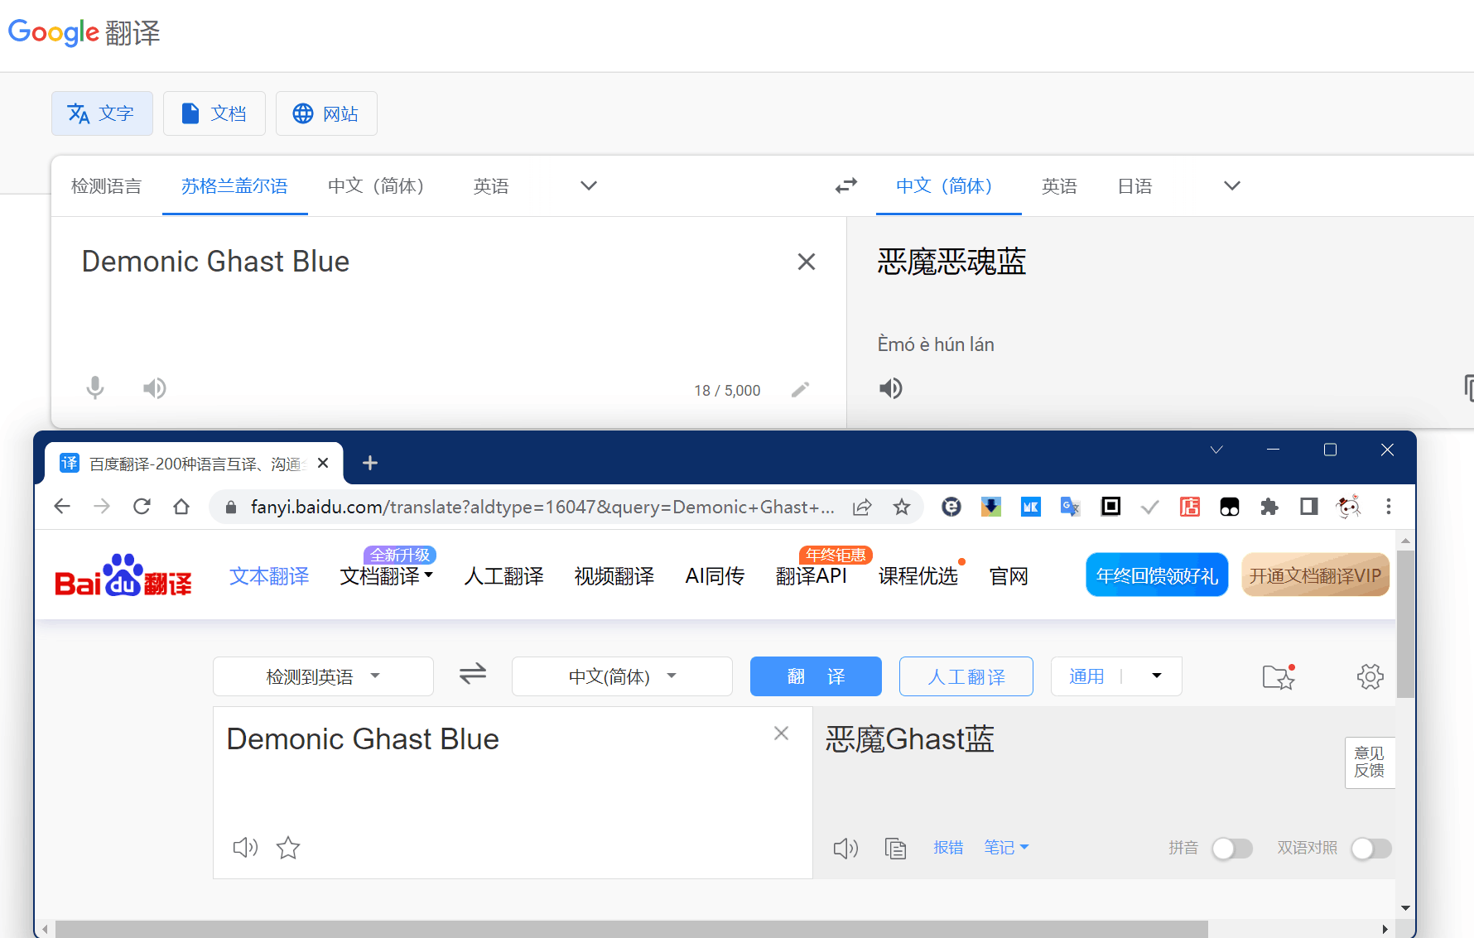Expand the 笔记 notes dropdown

click(1006, 847)
